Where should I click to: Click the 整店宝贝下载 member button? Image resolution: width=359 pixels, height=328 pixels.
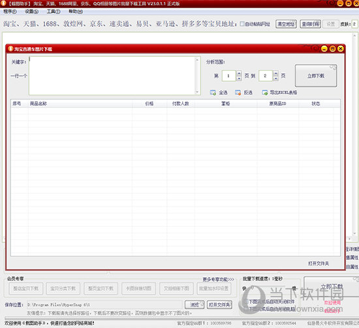25,288
